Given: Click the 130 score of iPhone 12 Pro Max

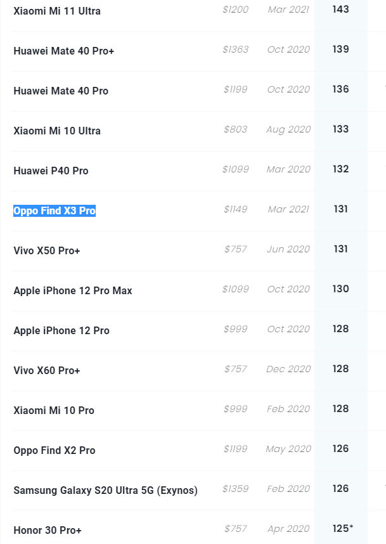Looking at the screenshot, I should click(340, 288).
